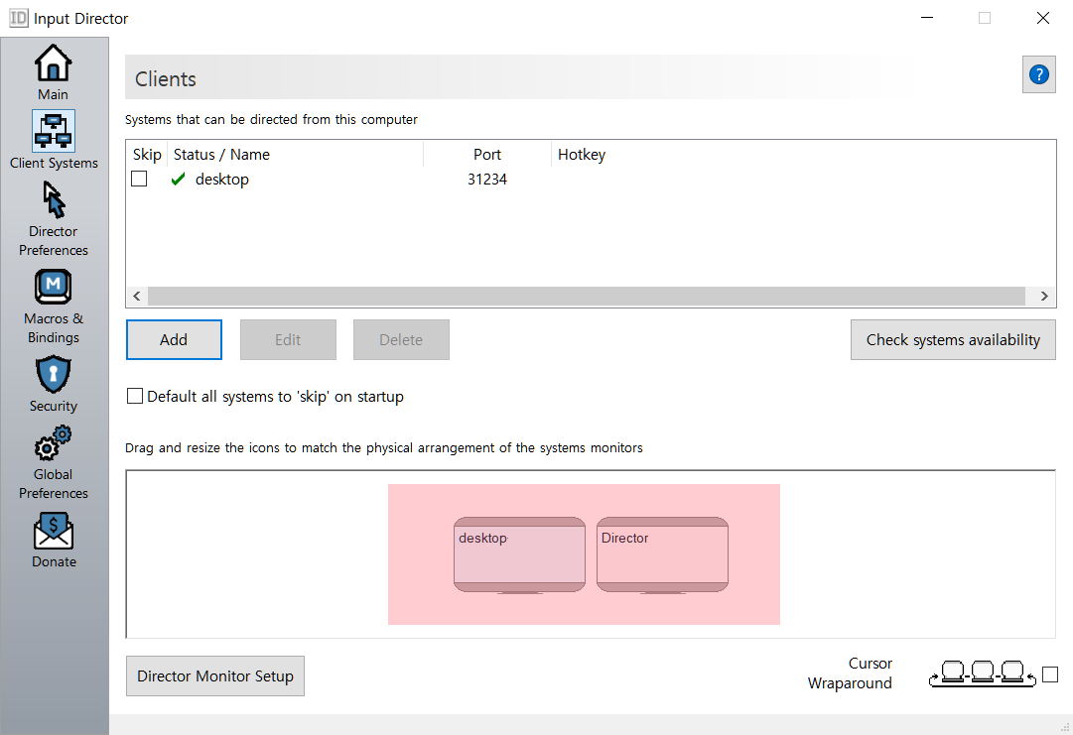Screen dimensions: 1073x735
Task: Open Global Preferences gears icon
Action: [54, 443]
